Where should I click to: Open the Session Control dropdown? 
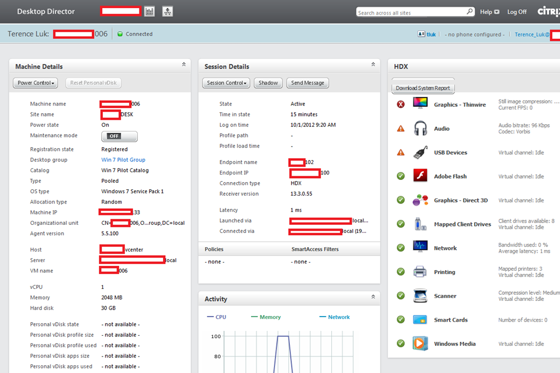pyautogui.click(x=226, y=83)
